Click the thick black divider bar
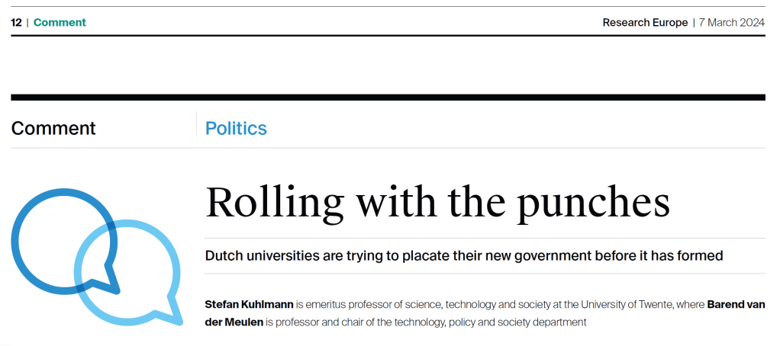Image resolution: width=780 pixels, height=346 pixels. (388, 98)
